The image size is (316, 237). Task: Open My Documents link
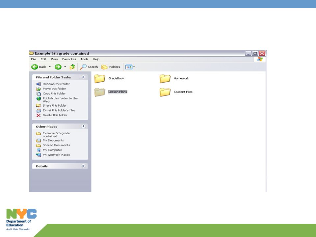pos(53,140)
